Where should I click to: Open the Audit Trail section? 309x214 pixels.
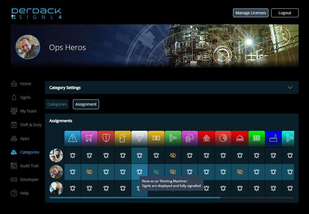coord(29,166)
